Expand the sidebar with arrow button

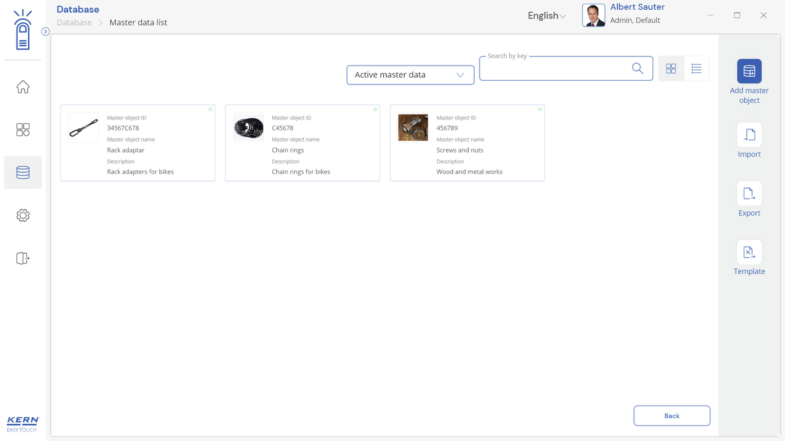[45, 32]
